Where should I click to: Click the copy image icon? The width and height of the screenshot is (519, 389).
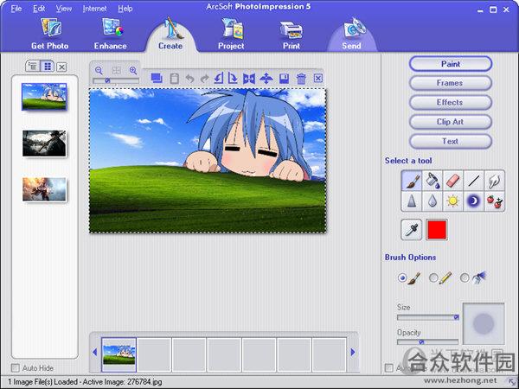click(157, 79)
